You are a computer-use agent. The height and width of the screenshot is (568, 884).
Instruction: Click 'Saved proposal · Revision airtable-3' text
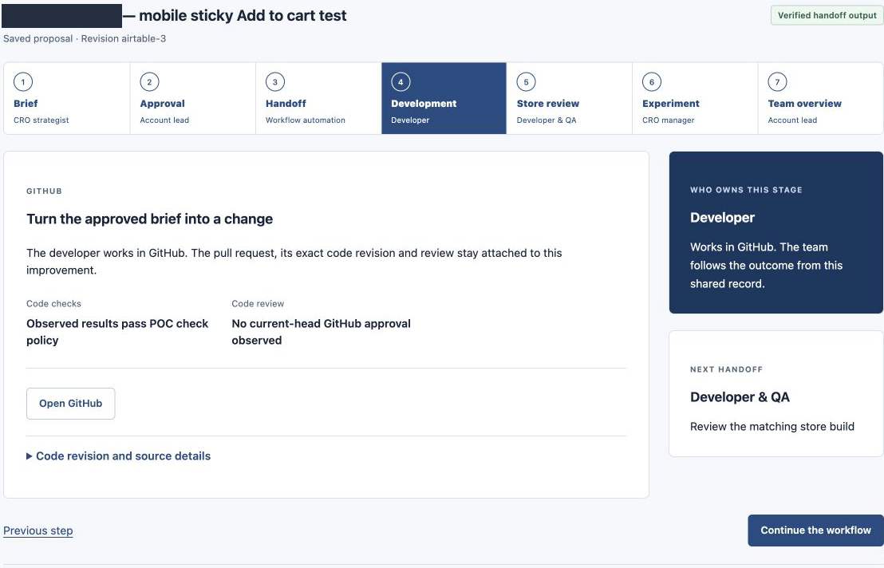(x=85, y=38)
